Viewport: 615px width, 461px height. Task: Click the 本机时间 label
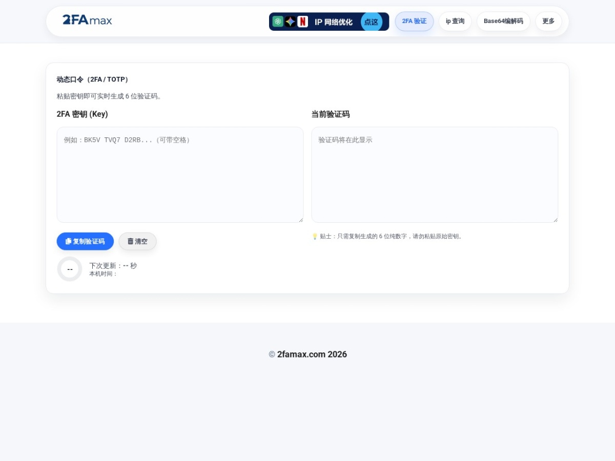103,274
